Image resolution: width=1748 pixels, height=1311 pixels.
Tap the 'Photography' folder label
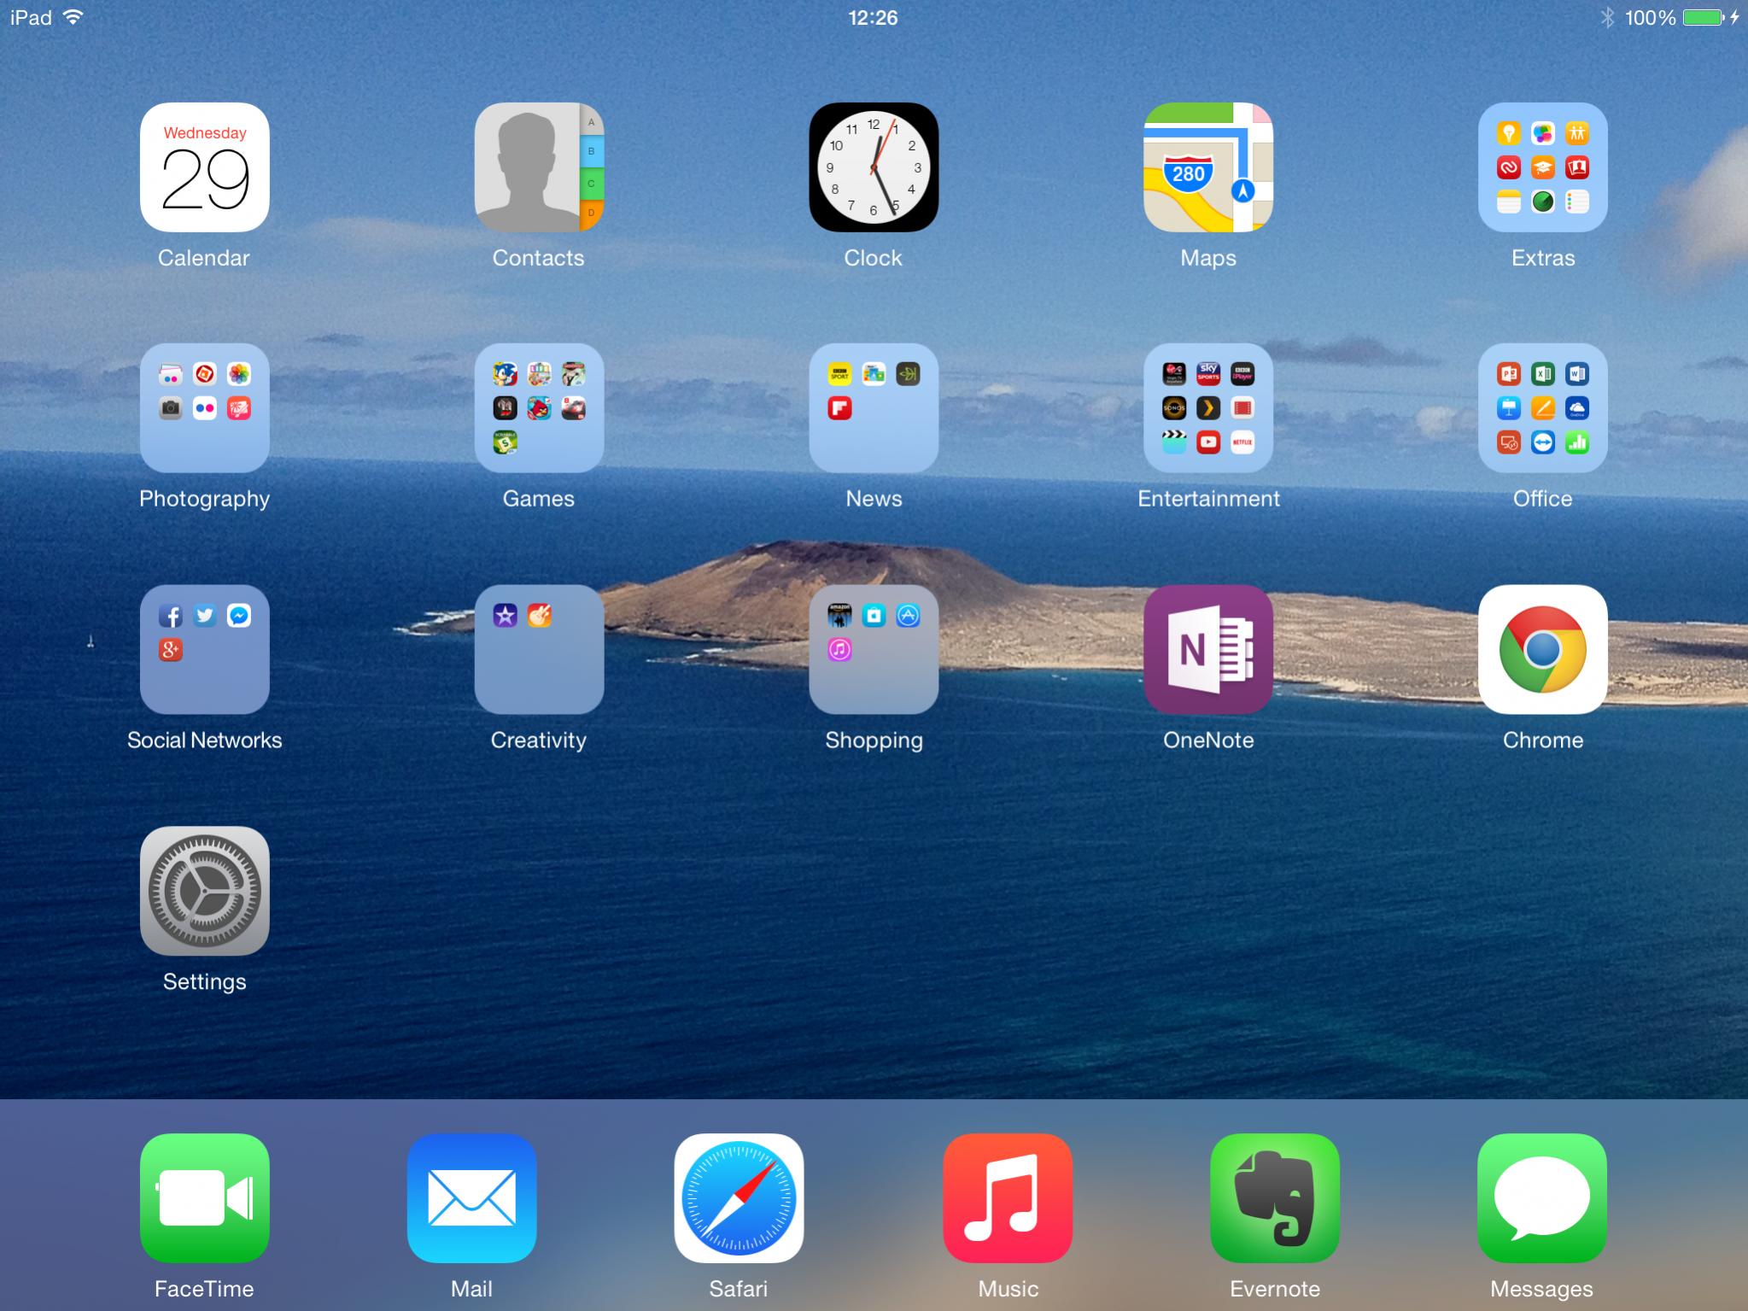pyautogui.click(x=204, y=499)
